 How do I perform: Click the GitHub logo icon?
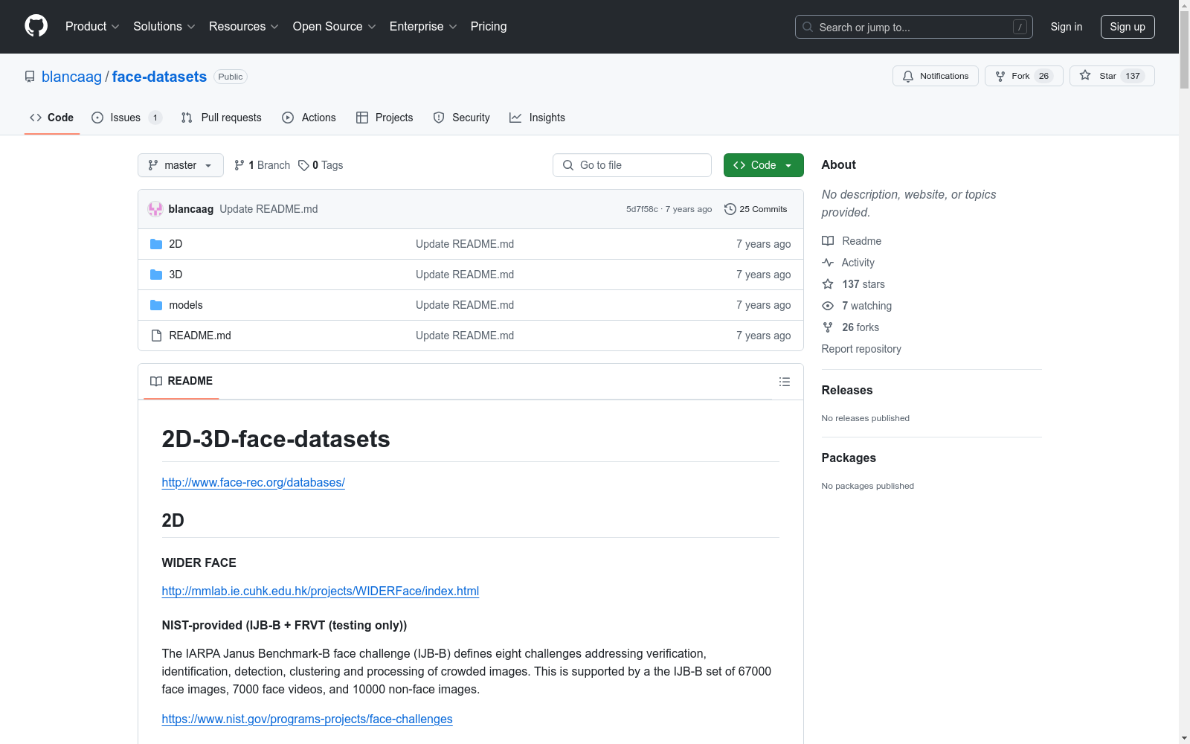click(36, 26)
